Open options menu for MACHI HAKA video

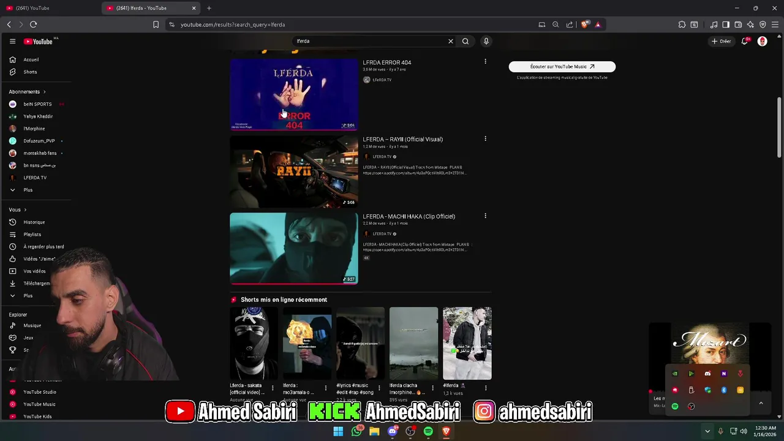click(x=485, y=216)
